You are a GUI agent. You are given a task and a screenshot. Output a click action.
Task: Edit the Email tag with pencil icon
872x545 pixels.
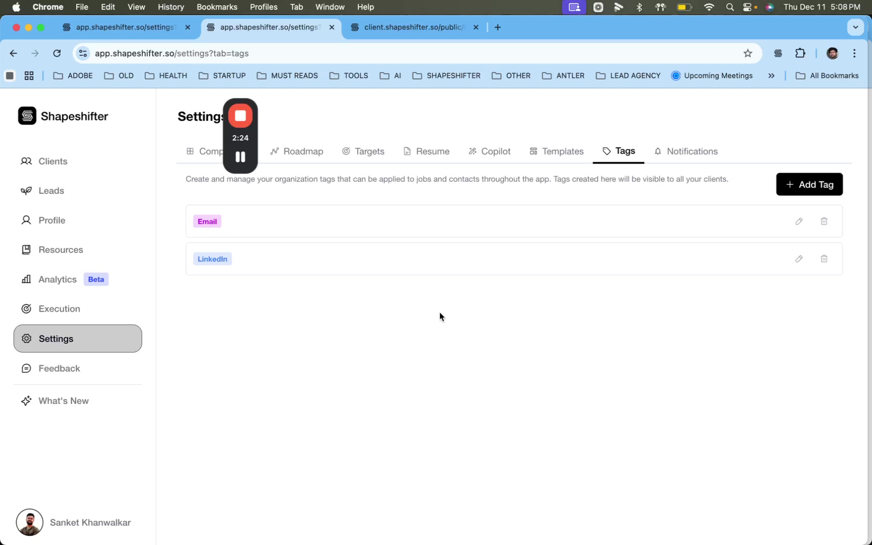pos(799,221)
